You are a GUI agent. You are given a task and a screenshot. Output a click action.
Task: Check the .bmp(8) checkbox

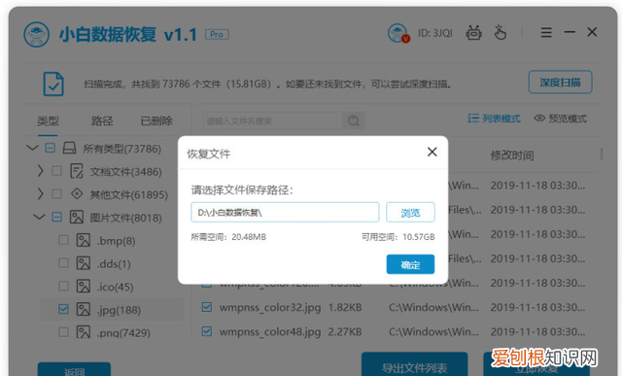pyautogui.click(x=63, y=240)
